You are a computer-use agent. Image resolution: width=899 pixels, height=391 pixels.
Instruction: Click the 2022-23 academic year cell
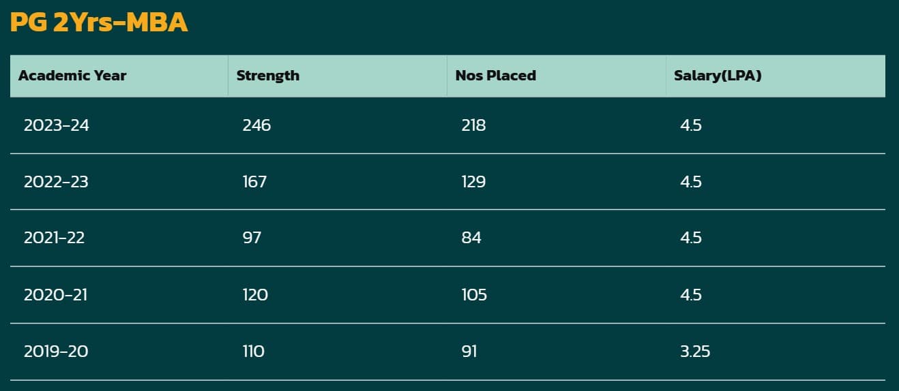(57, 182)
